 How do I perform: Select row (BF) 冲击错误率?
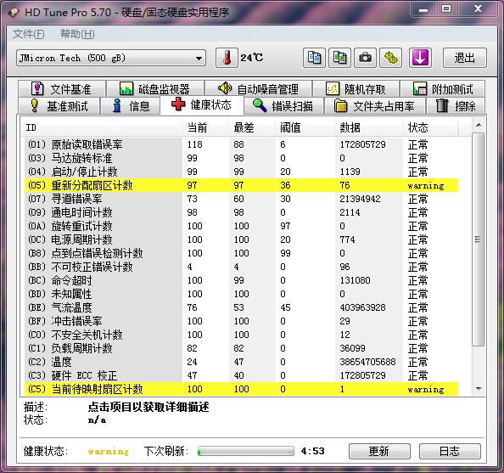pyautogui.click(x=241, y=321)
